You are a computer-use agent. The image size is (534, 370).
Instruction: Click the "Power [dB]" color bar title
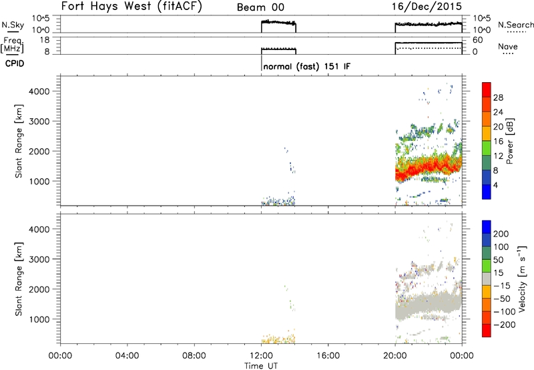click(510, 141)
